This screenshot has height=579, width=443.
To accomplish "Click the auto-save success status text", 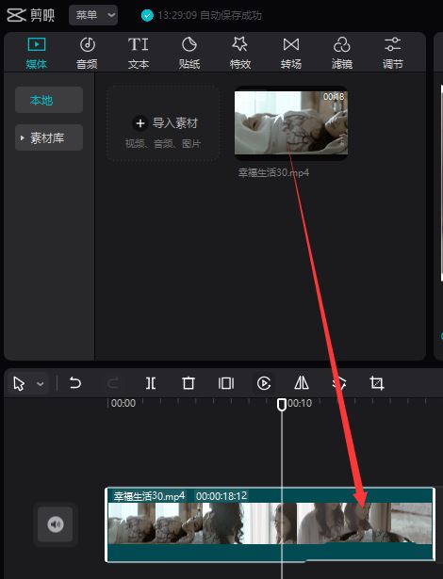I will tap(209, 15).
